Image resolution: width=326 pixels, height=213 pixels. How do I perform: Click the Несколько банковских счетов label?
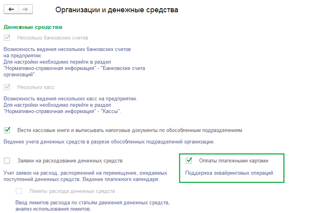[53, 38]
